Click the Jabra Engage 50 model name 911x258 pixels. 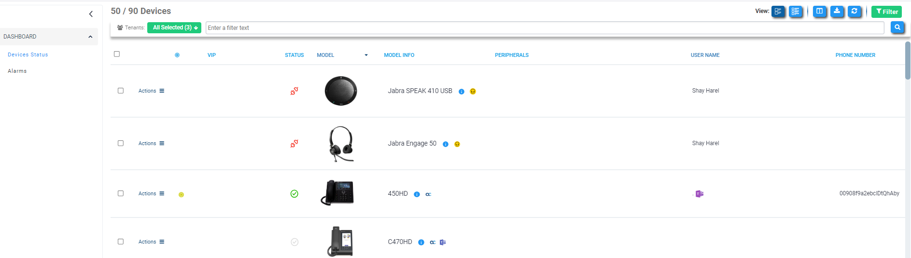click(x=412, y=143)
